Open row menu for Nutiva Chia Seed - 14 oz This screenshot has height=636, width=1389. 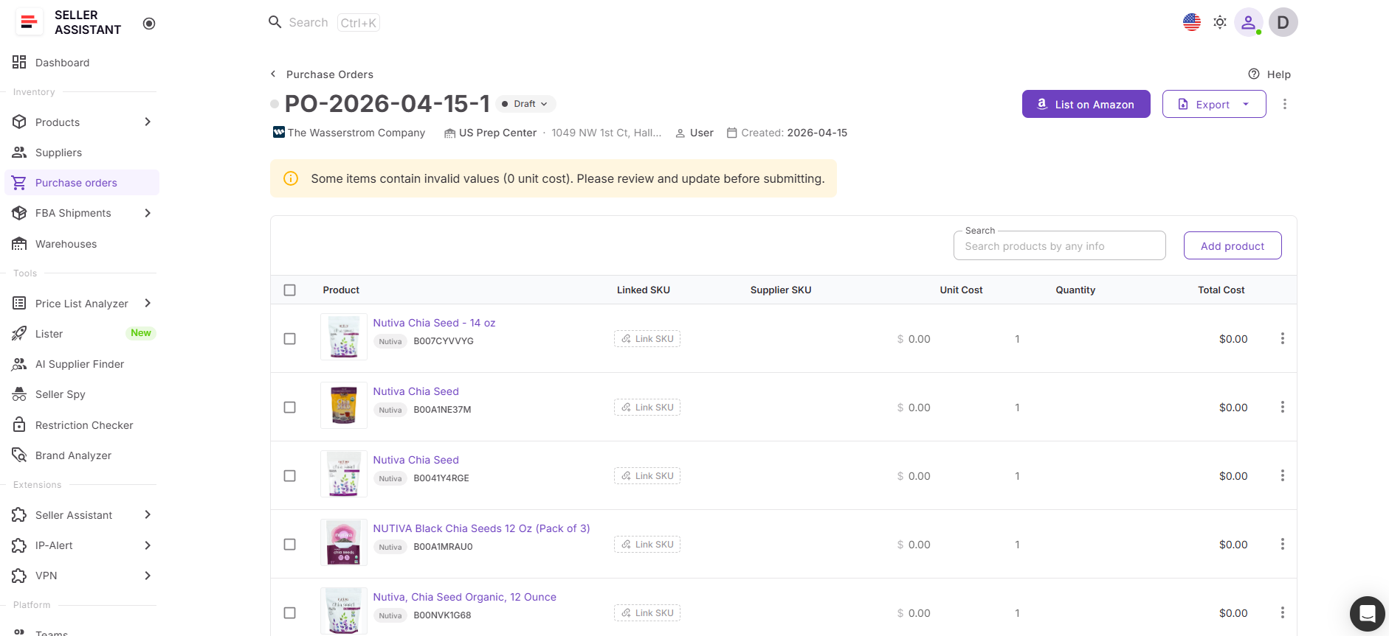1283,338
